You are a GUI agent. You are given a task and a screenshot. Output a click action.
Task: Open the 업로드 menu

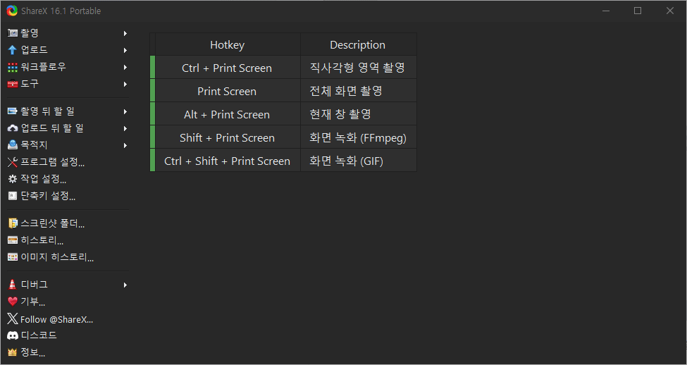pos(68,50)
